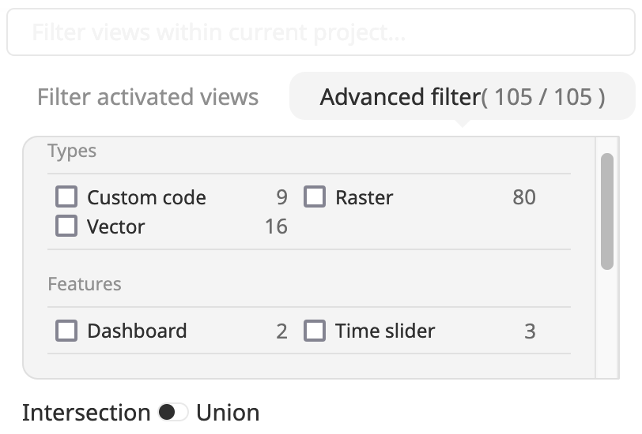Click the Union label text
The width and height of the screenshot is (642, 434).
click(228, 413)
